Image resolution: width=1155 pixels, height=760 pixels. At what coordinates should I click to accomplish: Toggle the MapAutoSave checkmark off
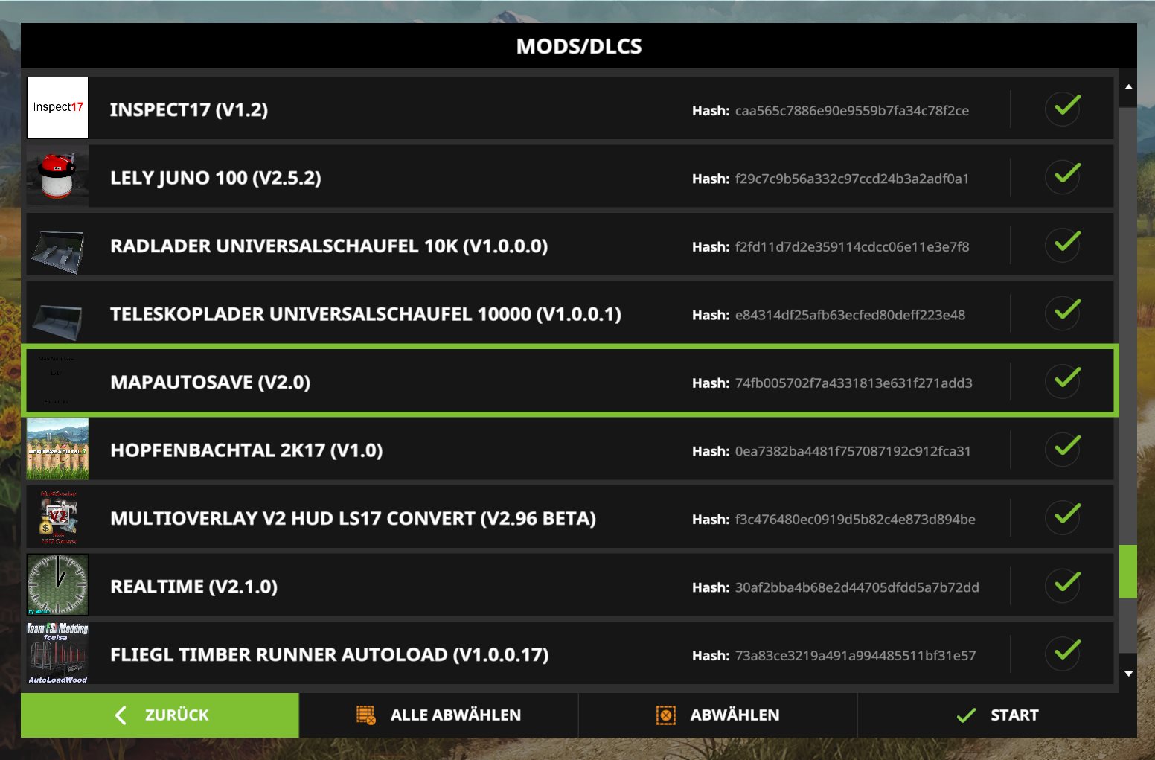[1066, 380]
